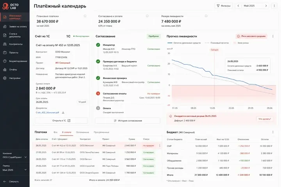Open the Платёжный календарь sidebar item
281x187 pixels.
point(15,17)
